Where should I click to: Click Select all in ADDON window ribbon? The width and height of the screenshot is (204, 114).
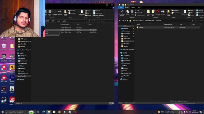[x=200, y=10]
